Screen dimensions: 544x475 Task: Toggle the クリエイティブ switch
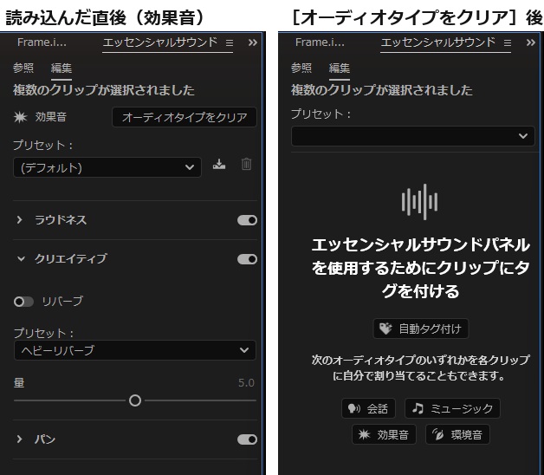247,259
